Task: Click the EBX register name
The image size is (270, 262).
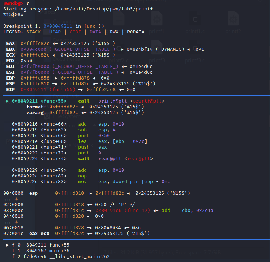Action: (10, 49)
